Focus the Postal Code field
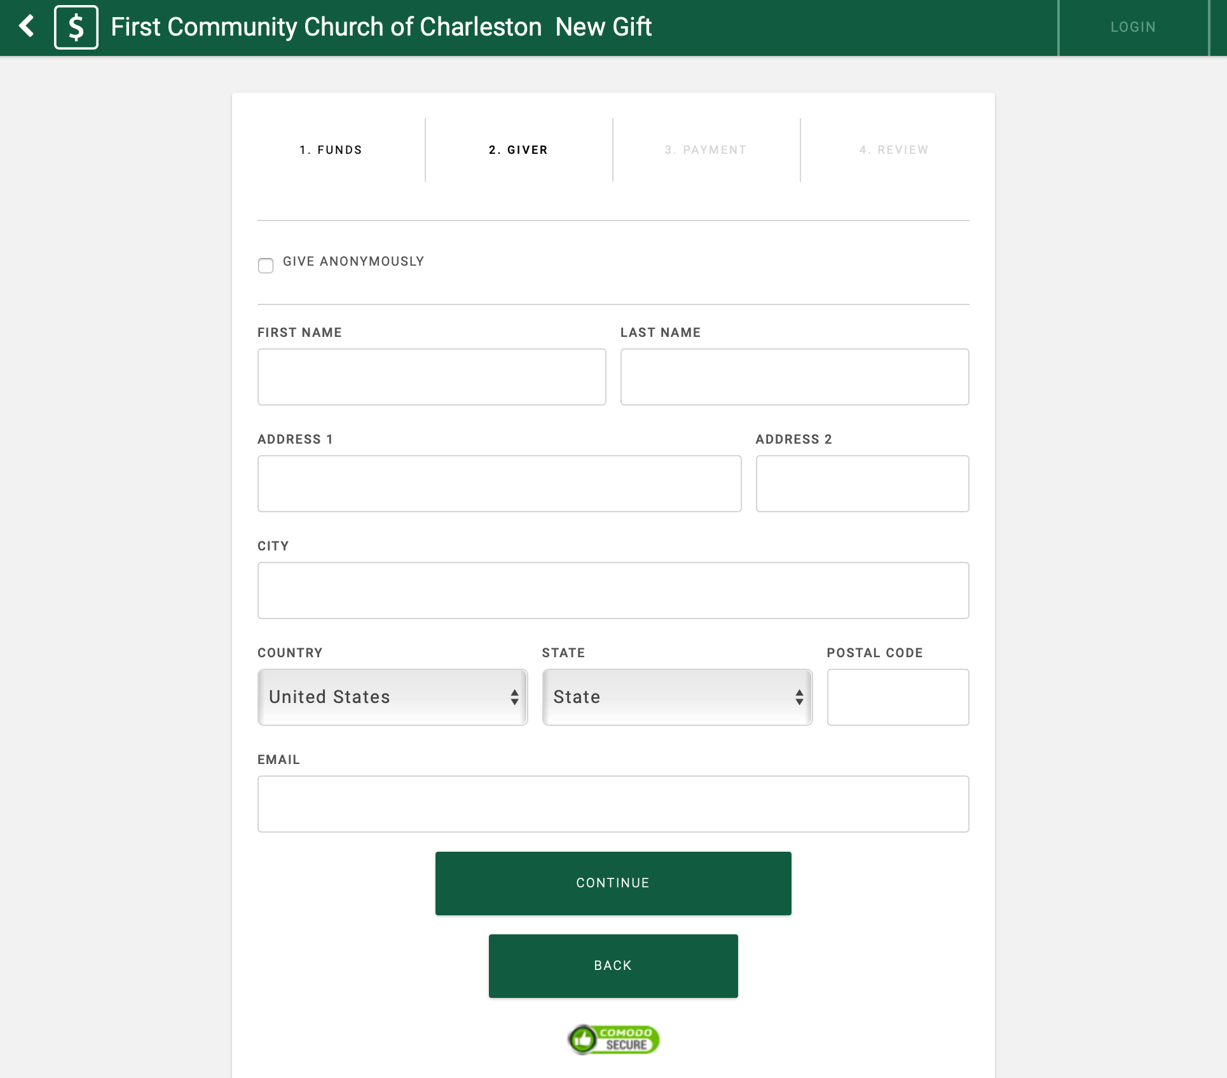Image resolution: width=1227 pixels, height=1078 pixels. point(898,697)
